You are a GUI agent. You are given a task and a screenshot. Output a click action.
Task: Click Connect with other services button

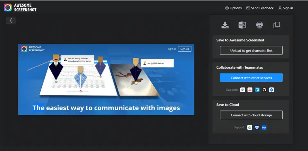pos(251,78)
